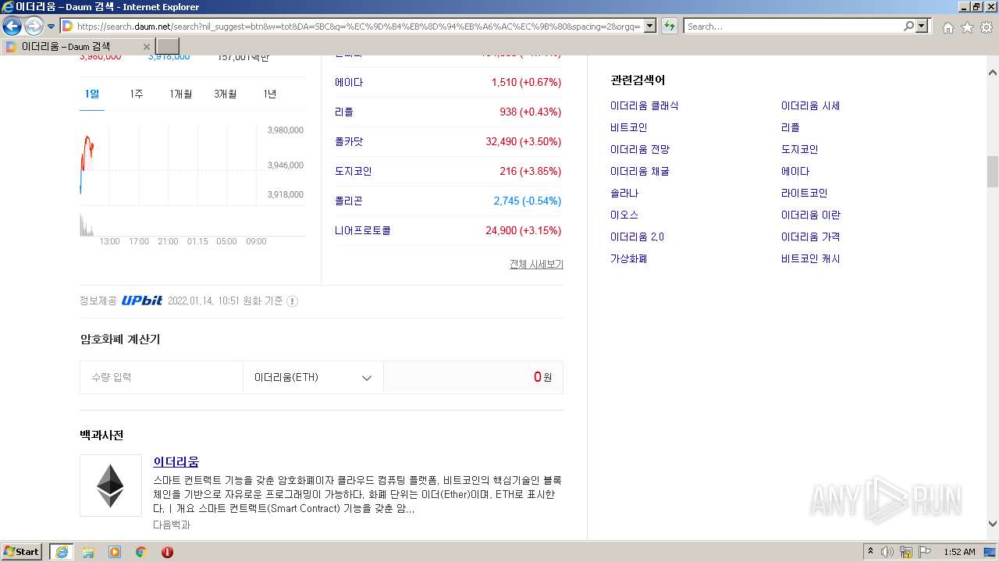Select the 1일 chart period tab

(92, 94)
